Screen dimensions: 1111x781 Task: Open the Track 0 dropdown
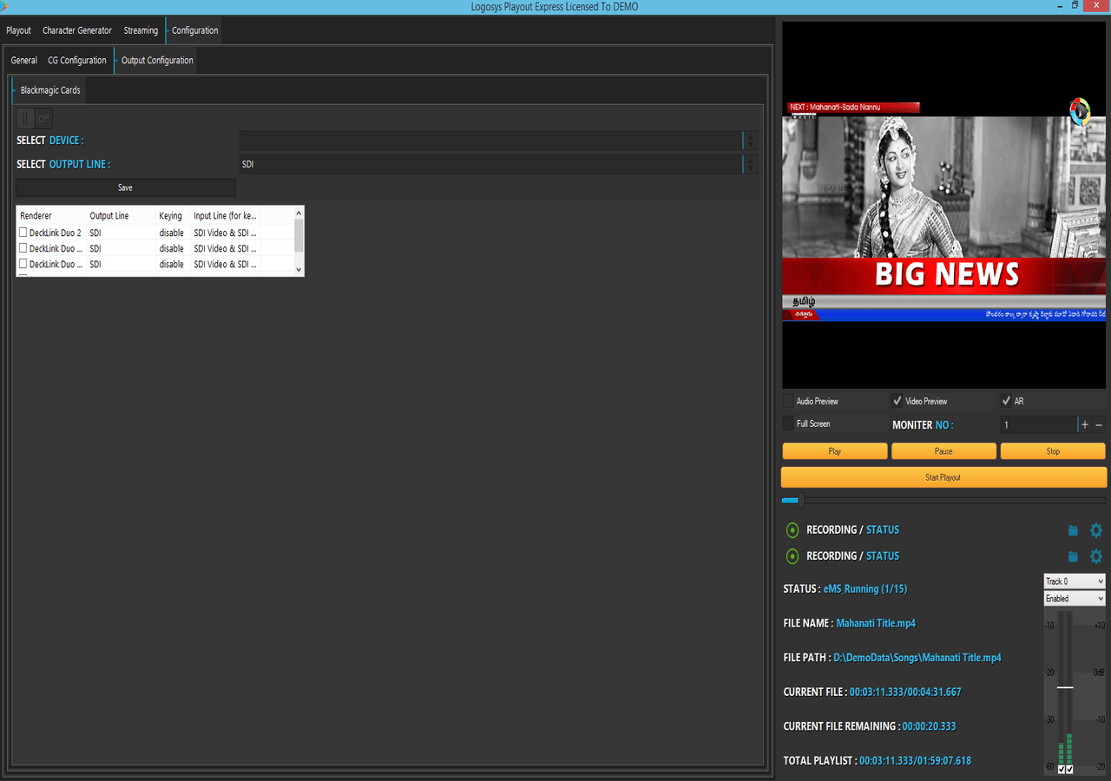click(x=1074, y=581)
